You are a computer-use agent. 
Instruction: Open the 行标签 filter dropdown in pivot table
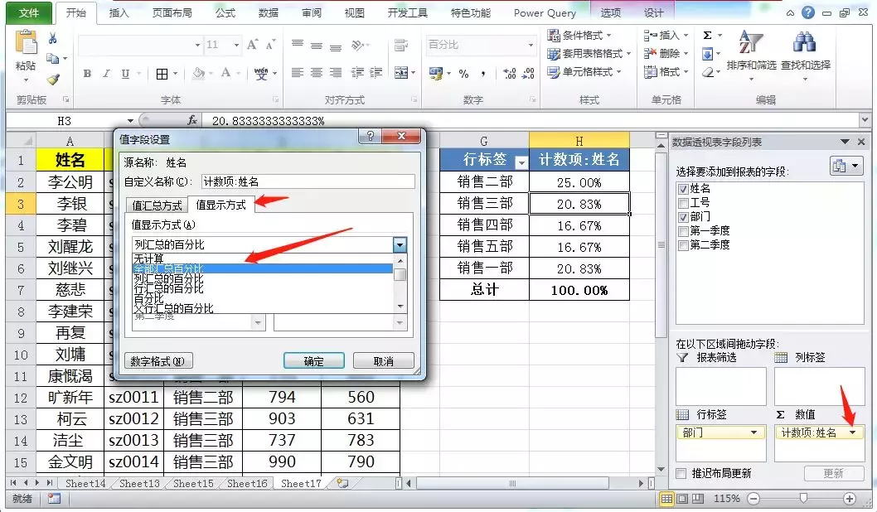tap(521, 162)
